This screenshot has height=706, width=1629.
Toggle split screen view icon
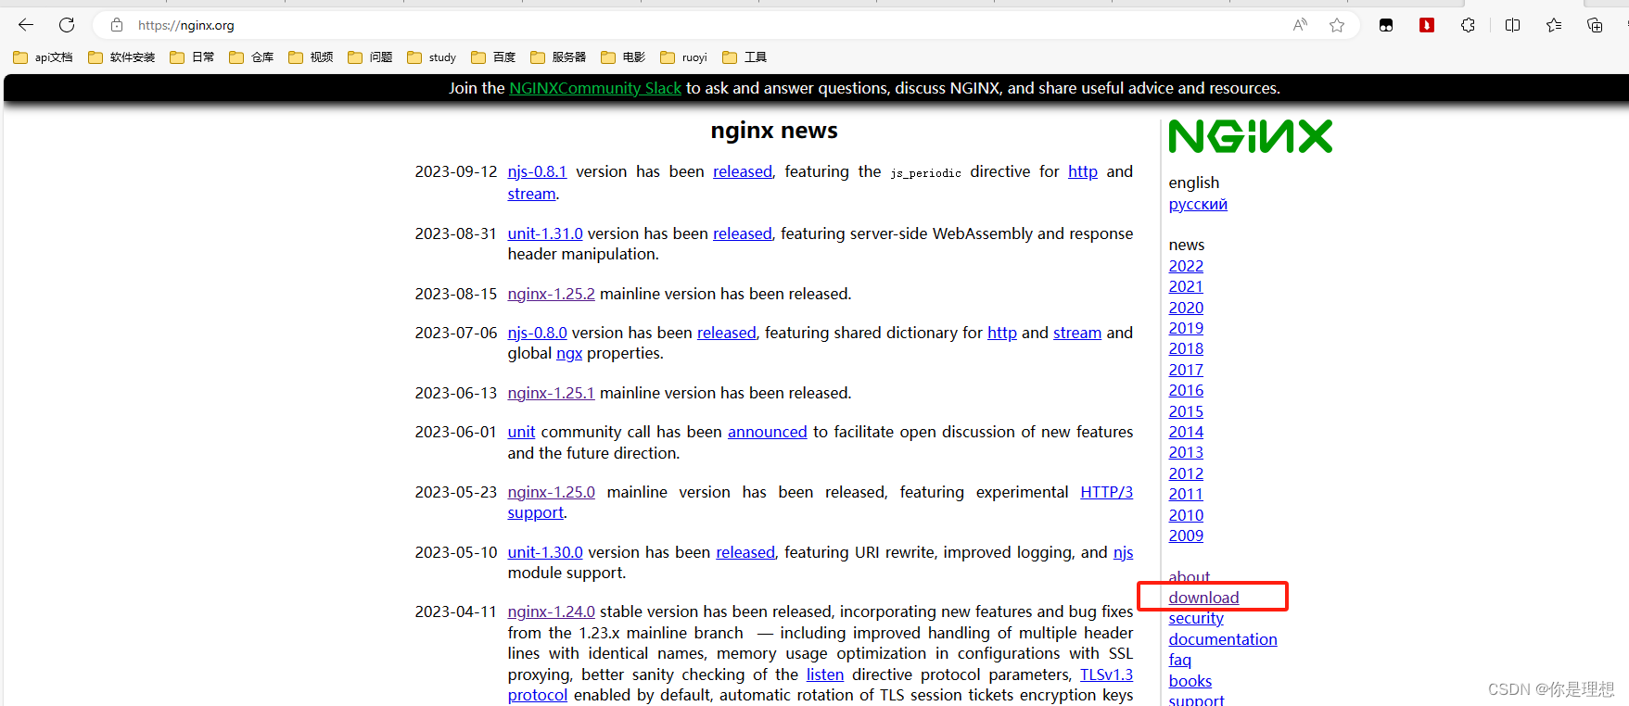(x=1513, y=25)
